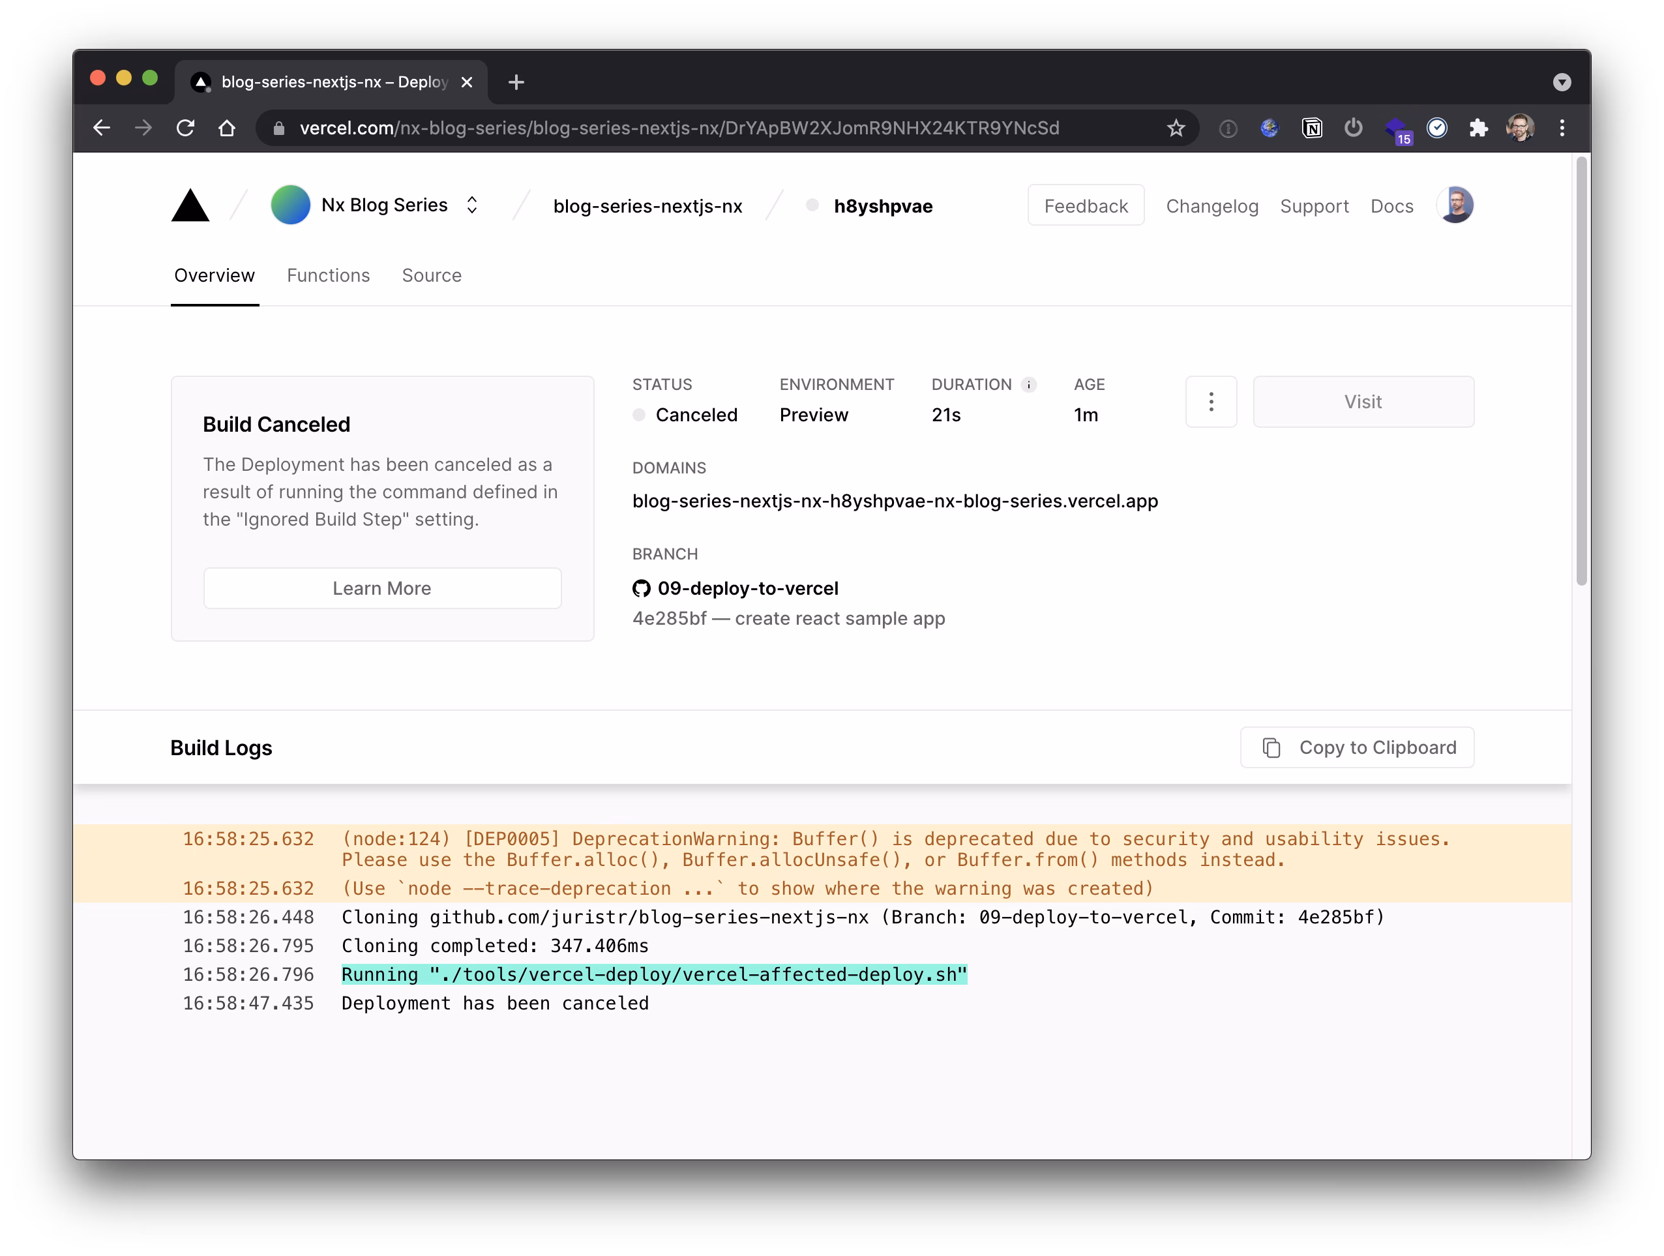The width and height of the screenshot is (1664, 1256).
Task: Expand the tab search dropdown arrow
Action: tap(1562, 82)
